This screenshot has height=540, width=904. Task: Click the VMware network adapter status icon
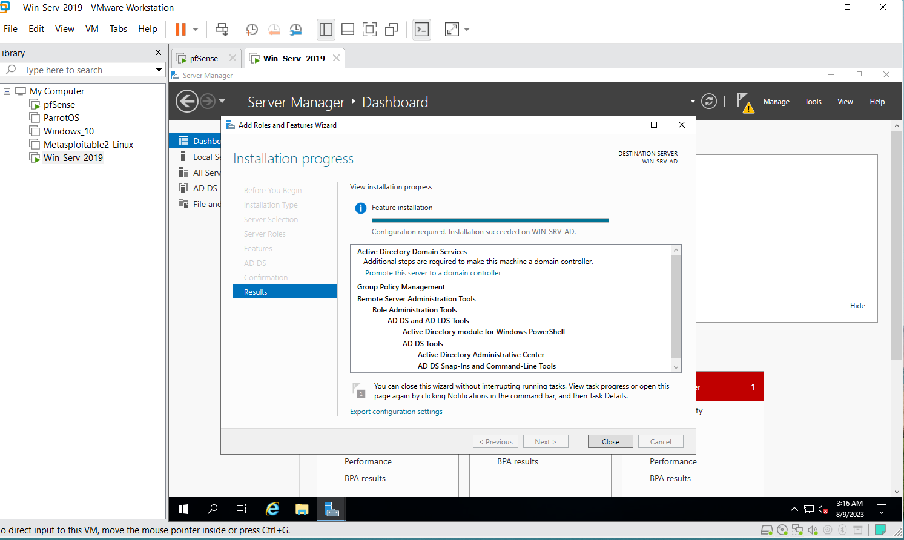click(797, 530)
